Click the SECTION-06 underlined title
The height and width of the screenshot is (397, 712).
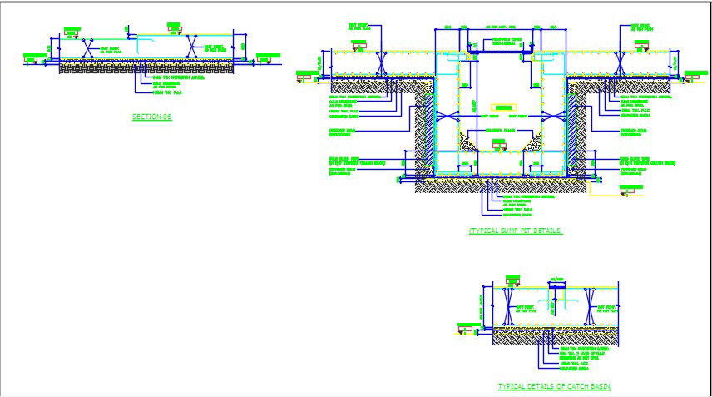151,117
